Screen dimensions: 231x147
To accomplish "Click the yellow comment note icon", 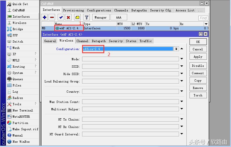I will point(77,17).
